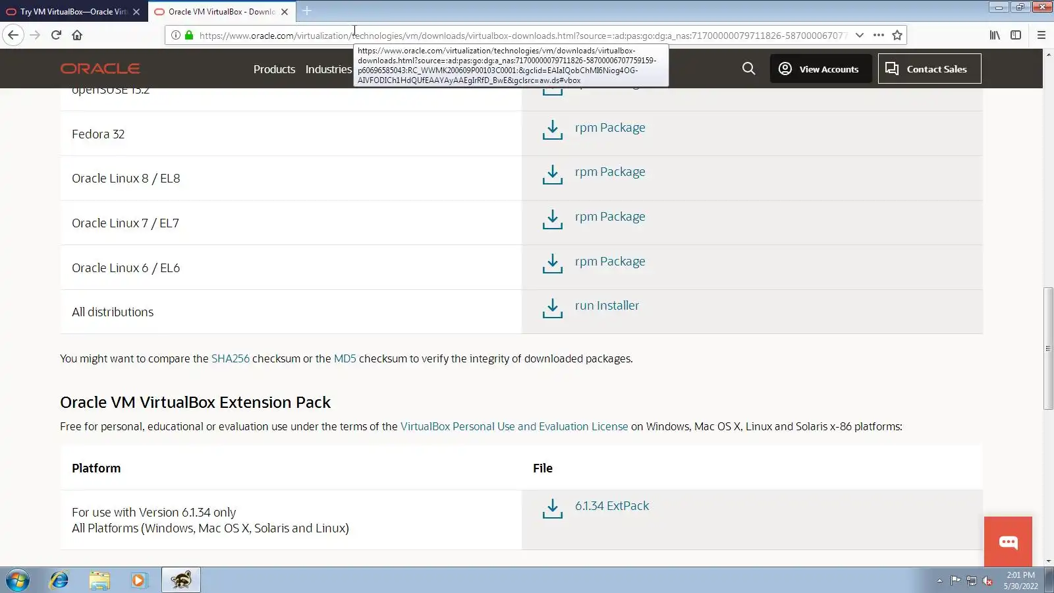The height and width of the screenshot is (593, 1054).
Task: Click the View Accounts button
Action: pos(821,69)
